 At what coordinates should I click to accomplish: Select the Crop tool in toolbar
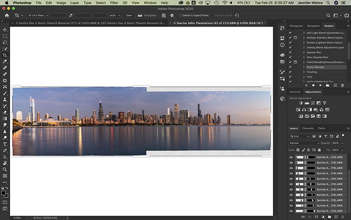click(x=5, y=55)
